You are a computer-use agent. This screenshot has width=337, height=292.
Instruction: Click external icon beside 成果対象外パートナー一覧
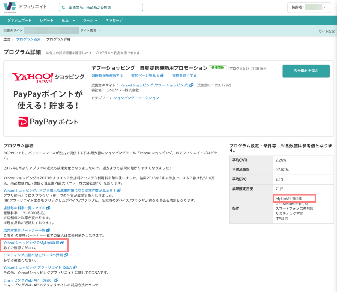pos(48,230)
